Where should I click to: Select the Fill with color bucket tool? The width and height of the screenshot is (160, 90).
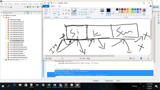(x=66, y=10)
